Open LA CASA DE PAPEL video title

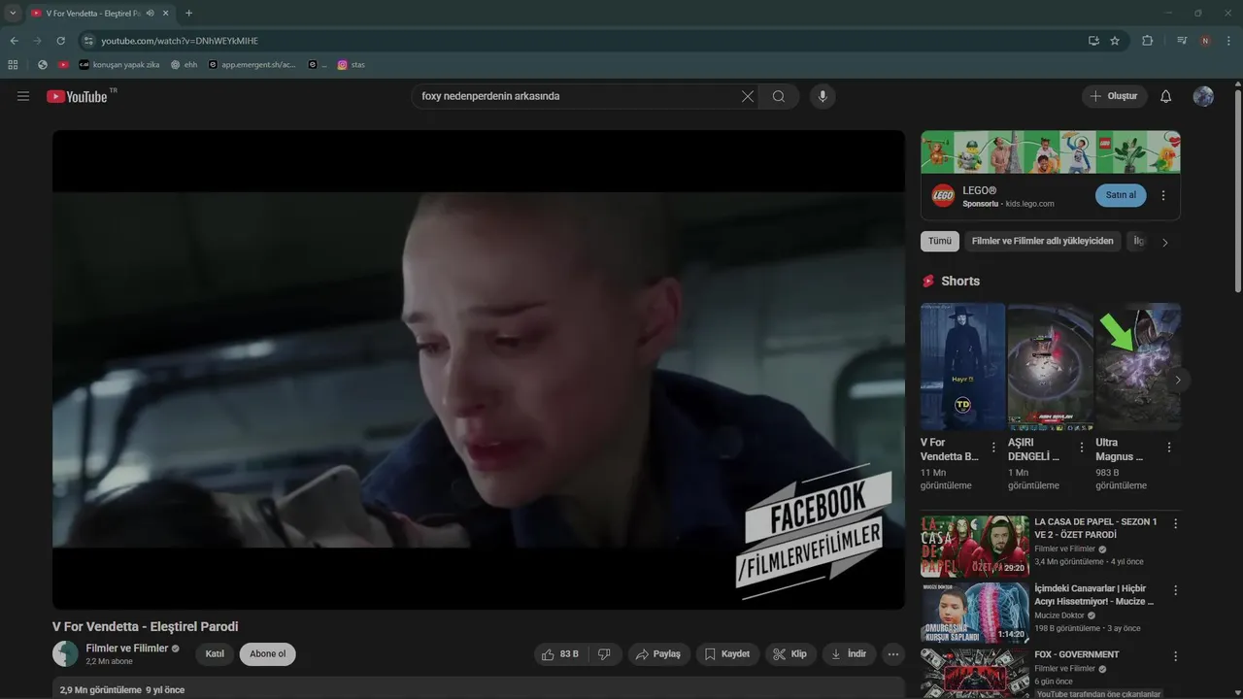(1095, 528)
